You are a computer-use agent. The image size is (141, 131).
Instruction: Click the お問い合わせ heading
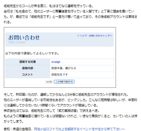(x=24, y=38)
